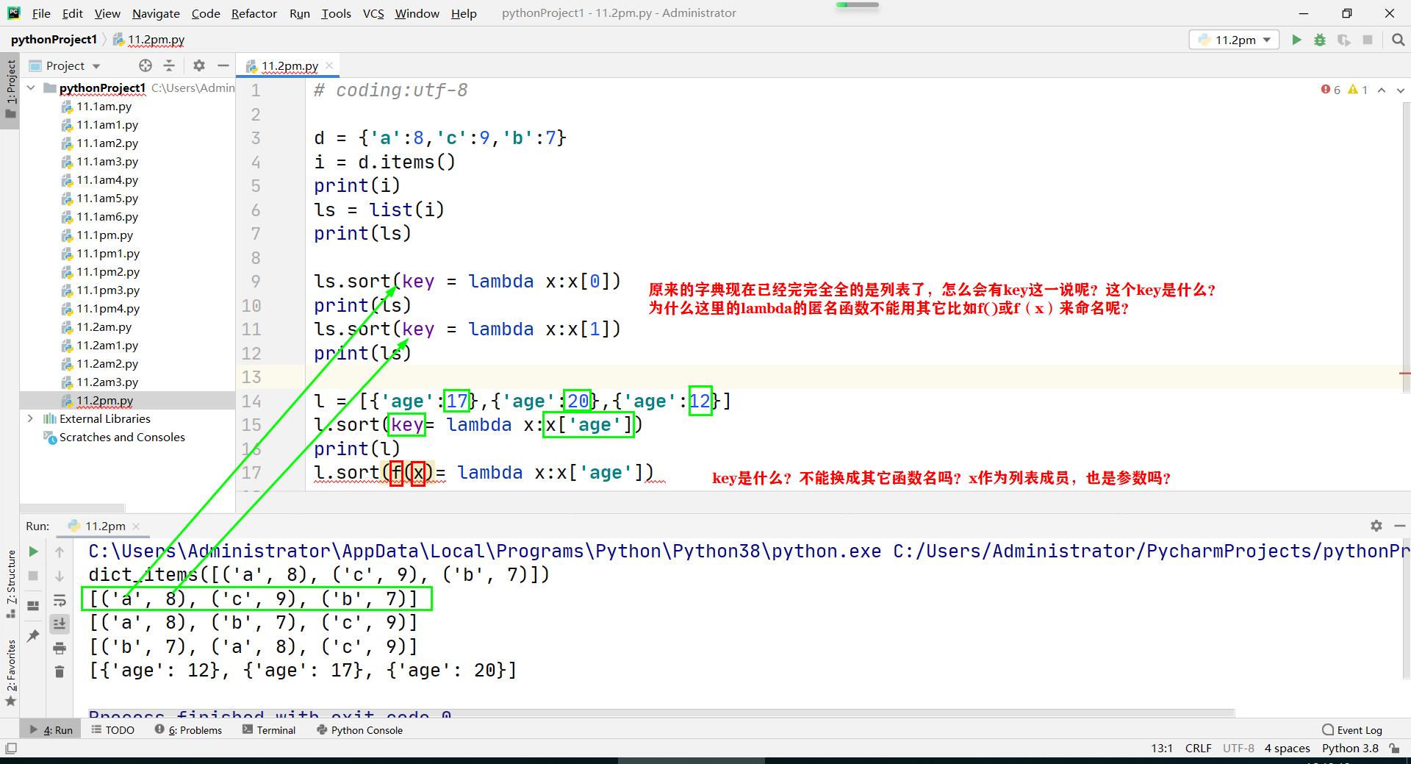Close the 11.2pm.py editor tab
Image resolution: width=1411 pixels, height=764 pixels.
pyautogui.click(x=329, y=65)
